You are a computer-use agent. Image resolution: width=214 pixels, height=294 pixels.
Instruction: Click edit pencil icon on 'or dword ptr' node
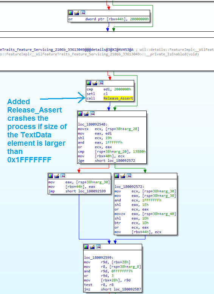point(77,13)
